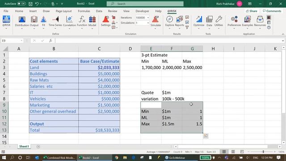This screenshot has width=286, height=161.
Task: Open the Simulations count dropdown
Action: pos(148,23)
